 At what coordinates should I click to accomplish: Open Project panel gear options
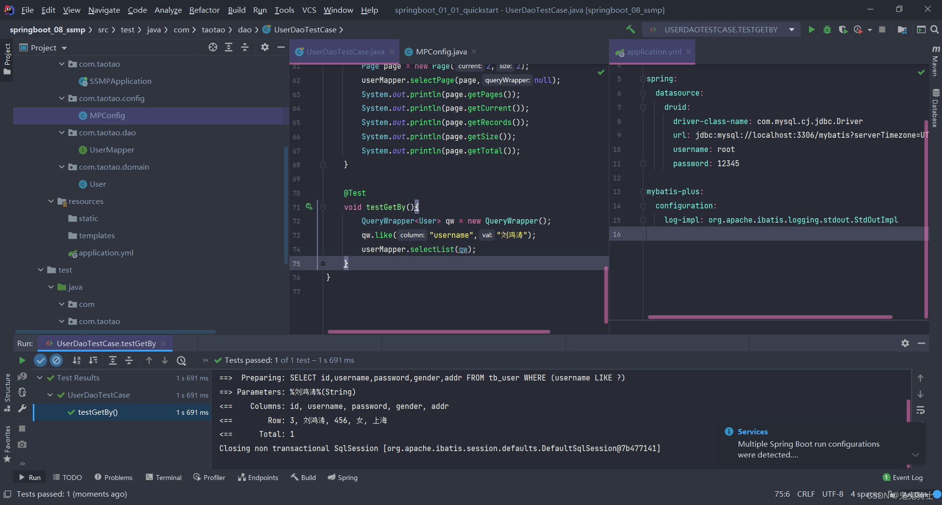(265, 47)
